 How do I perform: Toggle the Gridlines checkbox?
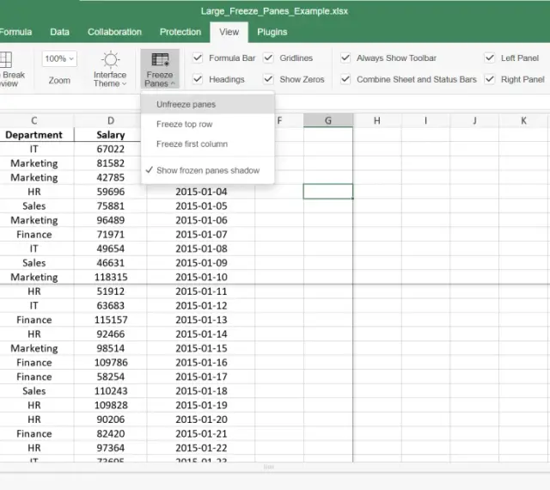pos(268,58)
